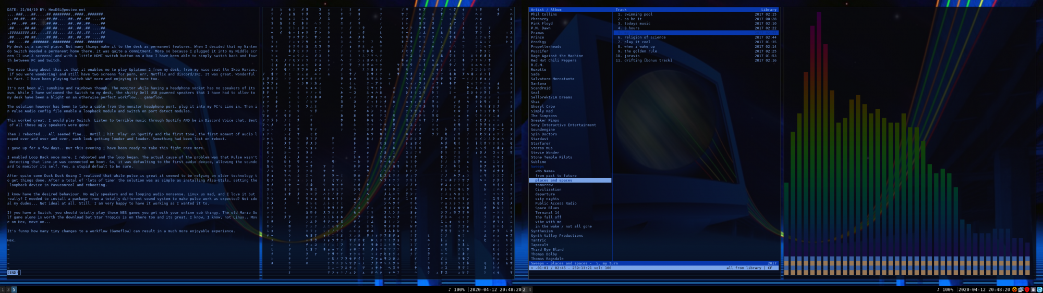Click the 'Library' view label in cmus
Screen dimensions: 1043x293
(x=769, y=10)
